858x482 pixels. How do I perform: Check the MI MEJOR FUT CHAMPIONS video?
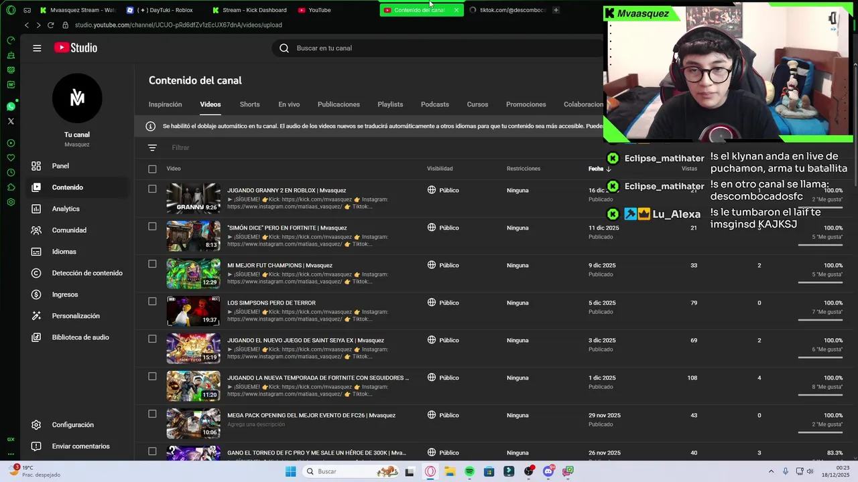[x=152, y=264]
